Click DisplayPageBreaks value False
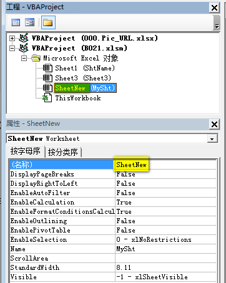The width and height of the screenshot is (226, 283). pos(165,174)
